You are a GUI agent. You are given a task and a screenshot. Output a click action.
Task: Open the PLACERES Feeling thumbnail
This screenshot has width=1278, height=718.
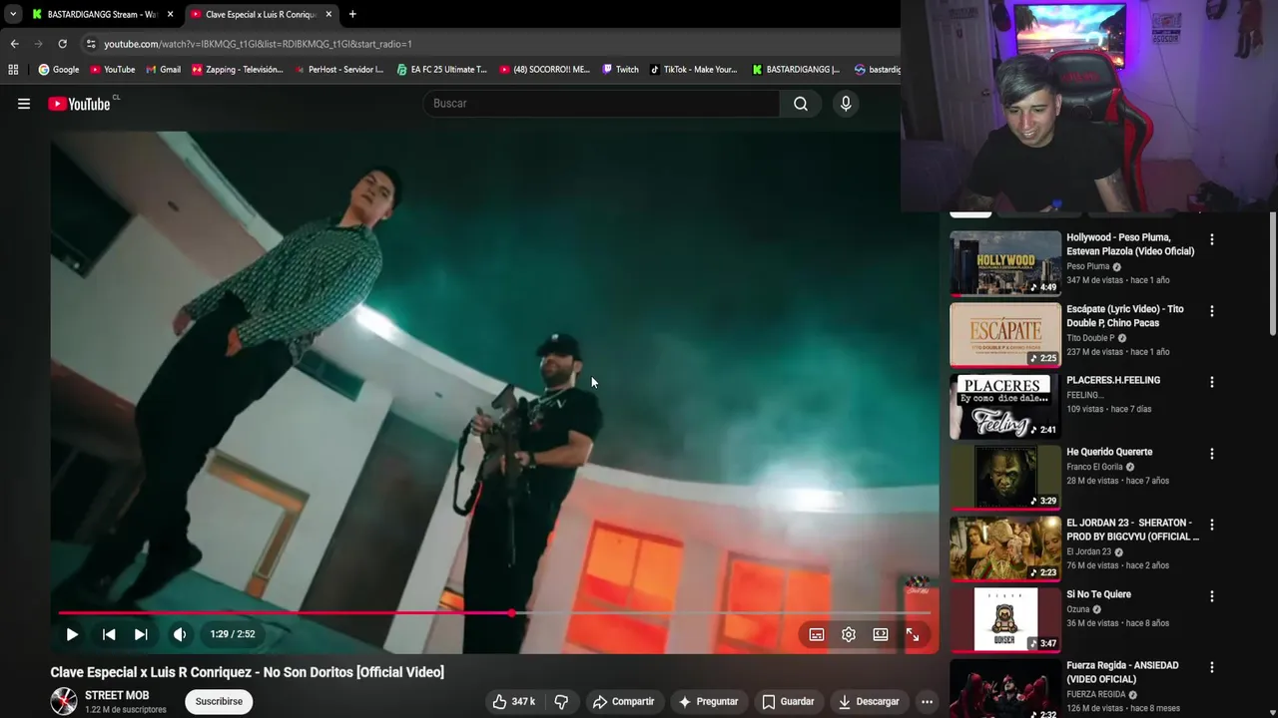1005,406
